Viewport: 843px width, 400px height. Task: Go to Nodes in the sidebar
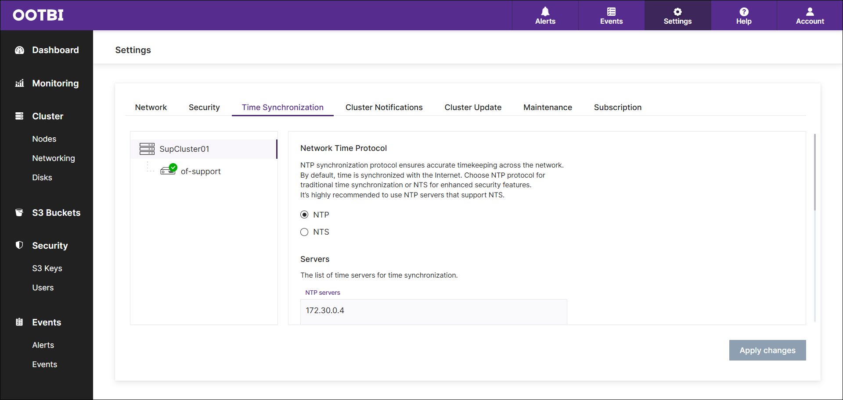44,139
